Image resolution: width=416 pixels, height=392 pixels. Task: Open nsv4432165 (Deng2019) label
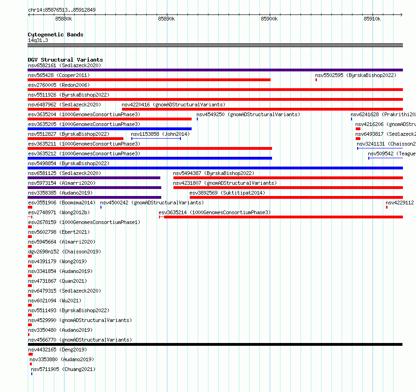[57, 350]
